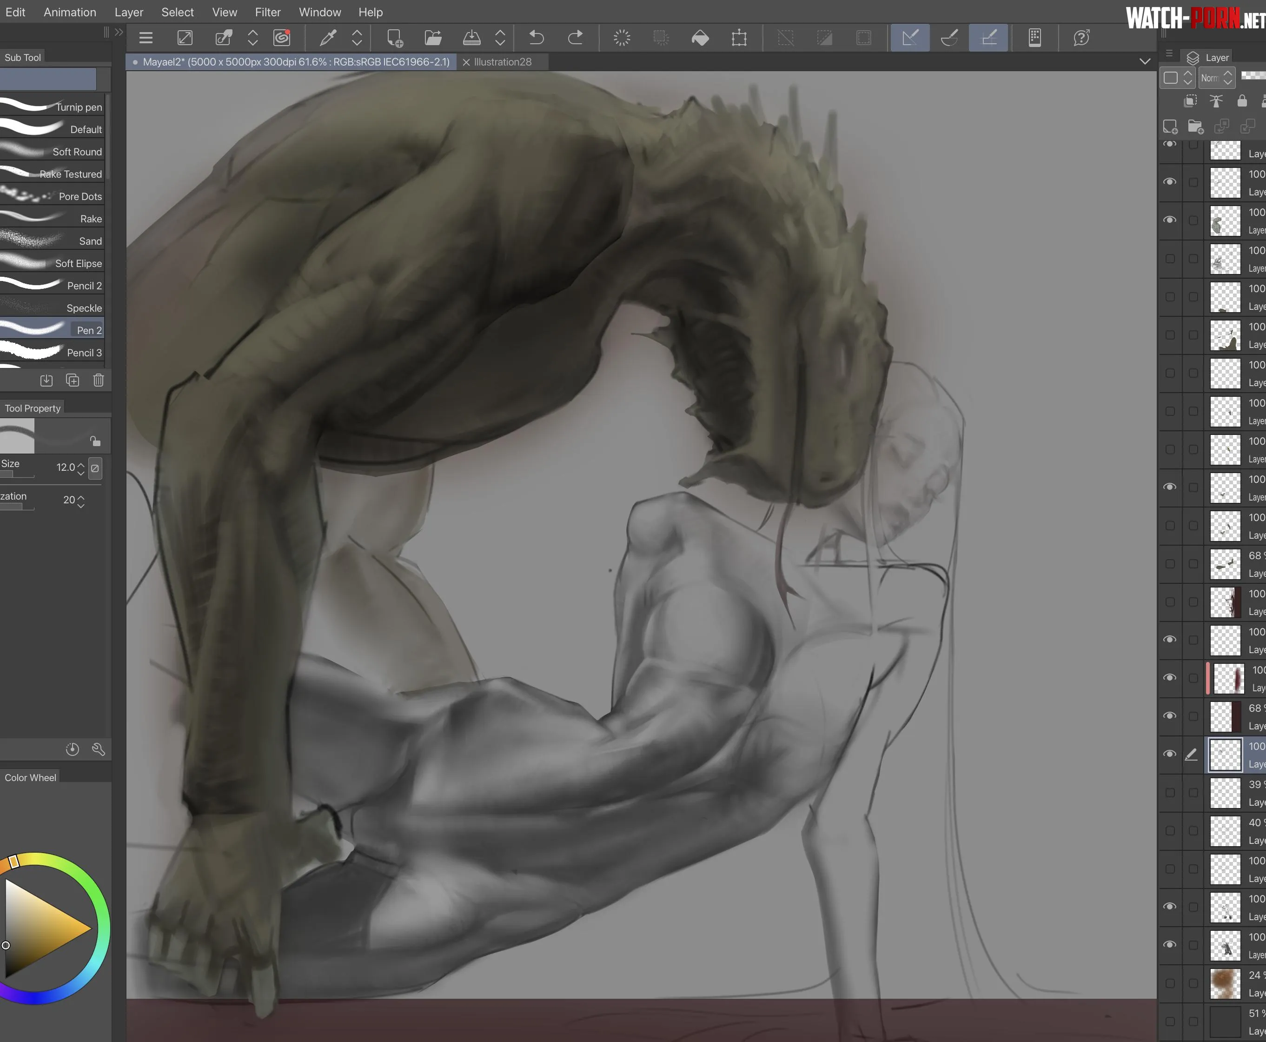Viewport: 1266px width, 1042px height.
Task: Create a new layer folder
Action: 1196,127
